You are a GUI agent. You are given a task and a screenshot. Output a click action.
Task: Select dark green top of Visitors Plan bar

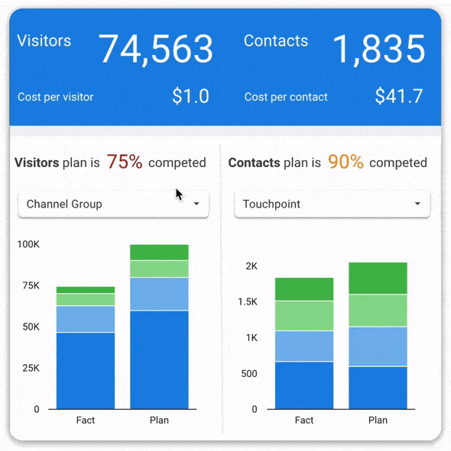(159, 253)
